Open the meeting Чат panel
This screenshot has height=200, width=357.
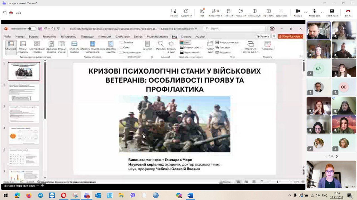[x=202, y=13]
